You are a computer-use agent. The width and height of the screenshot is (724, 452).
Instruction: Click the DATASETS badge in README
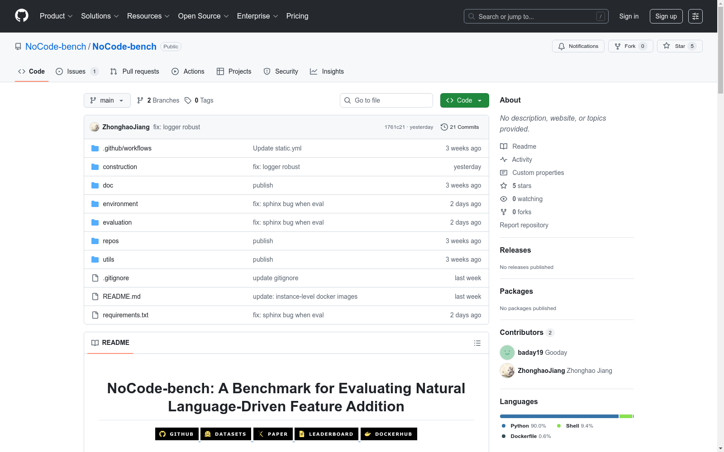click(x=226, y=434)
